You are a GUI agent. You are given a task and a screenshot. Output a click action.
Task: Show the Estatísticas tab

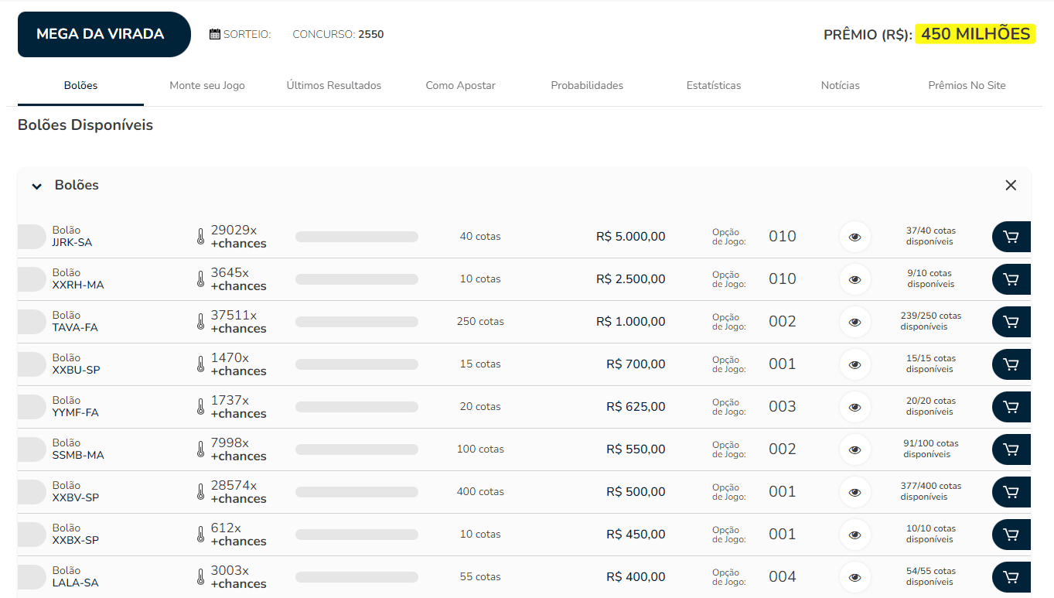714,85
